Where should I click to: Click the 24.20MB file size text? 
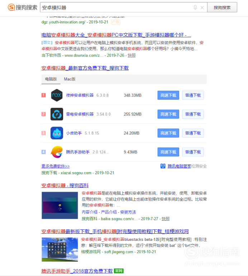click(132, 133)
